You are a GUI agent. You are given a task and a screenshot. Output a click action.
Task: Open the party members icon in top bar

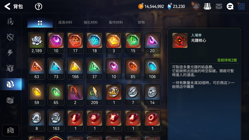tap(207, 6)
